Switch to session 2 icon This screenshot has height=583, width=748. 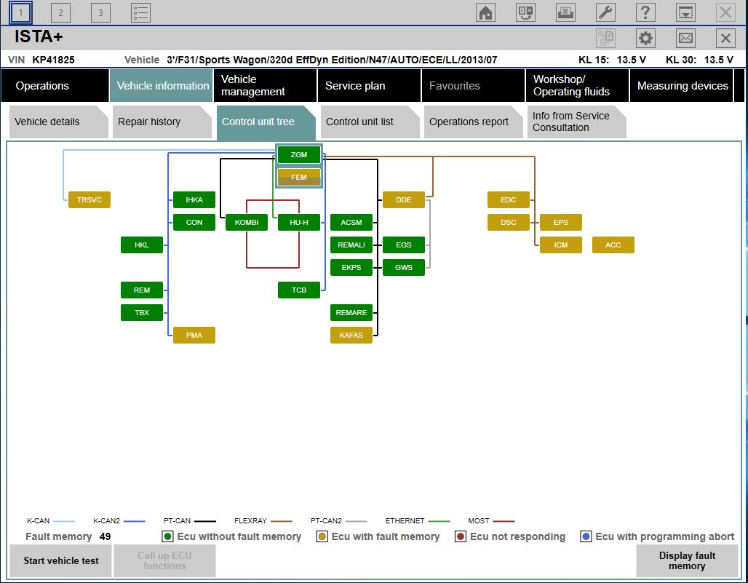[61, 12]
